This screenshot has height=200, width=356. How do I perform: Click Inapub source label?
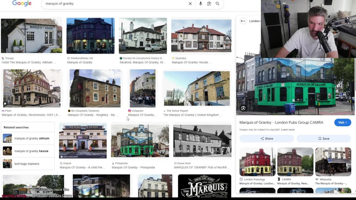[x=67, y=163]
